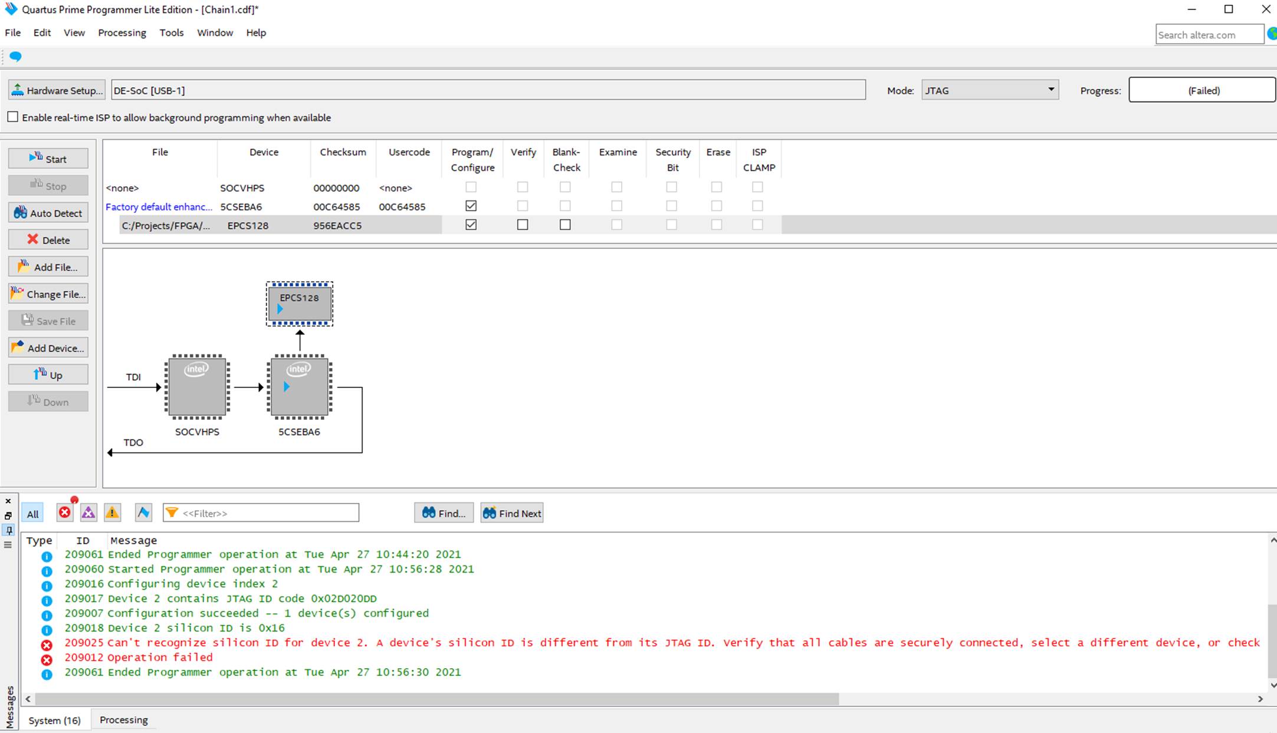Open the Add File dialog

(x=48, y=267)
